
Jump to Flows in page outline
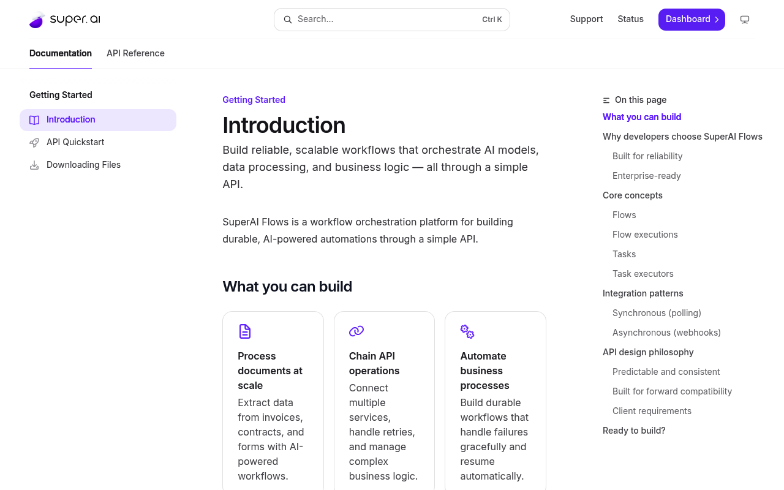point(624,215)
